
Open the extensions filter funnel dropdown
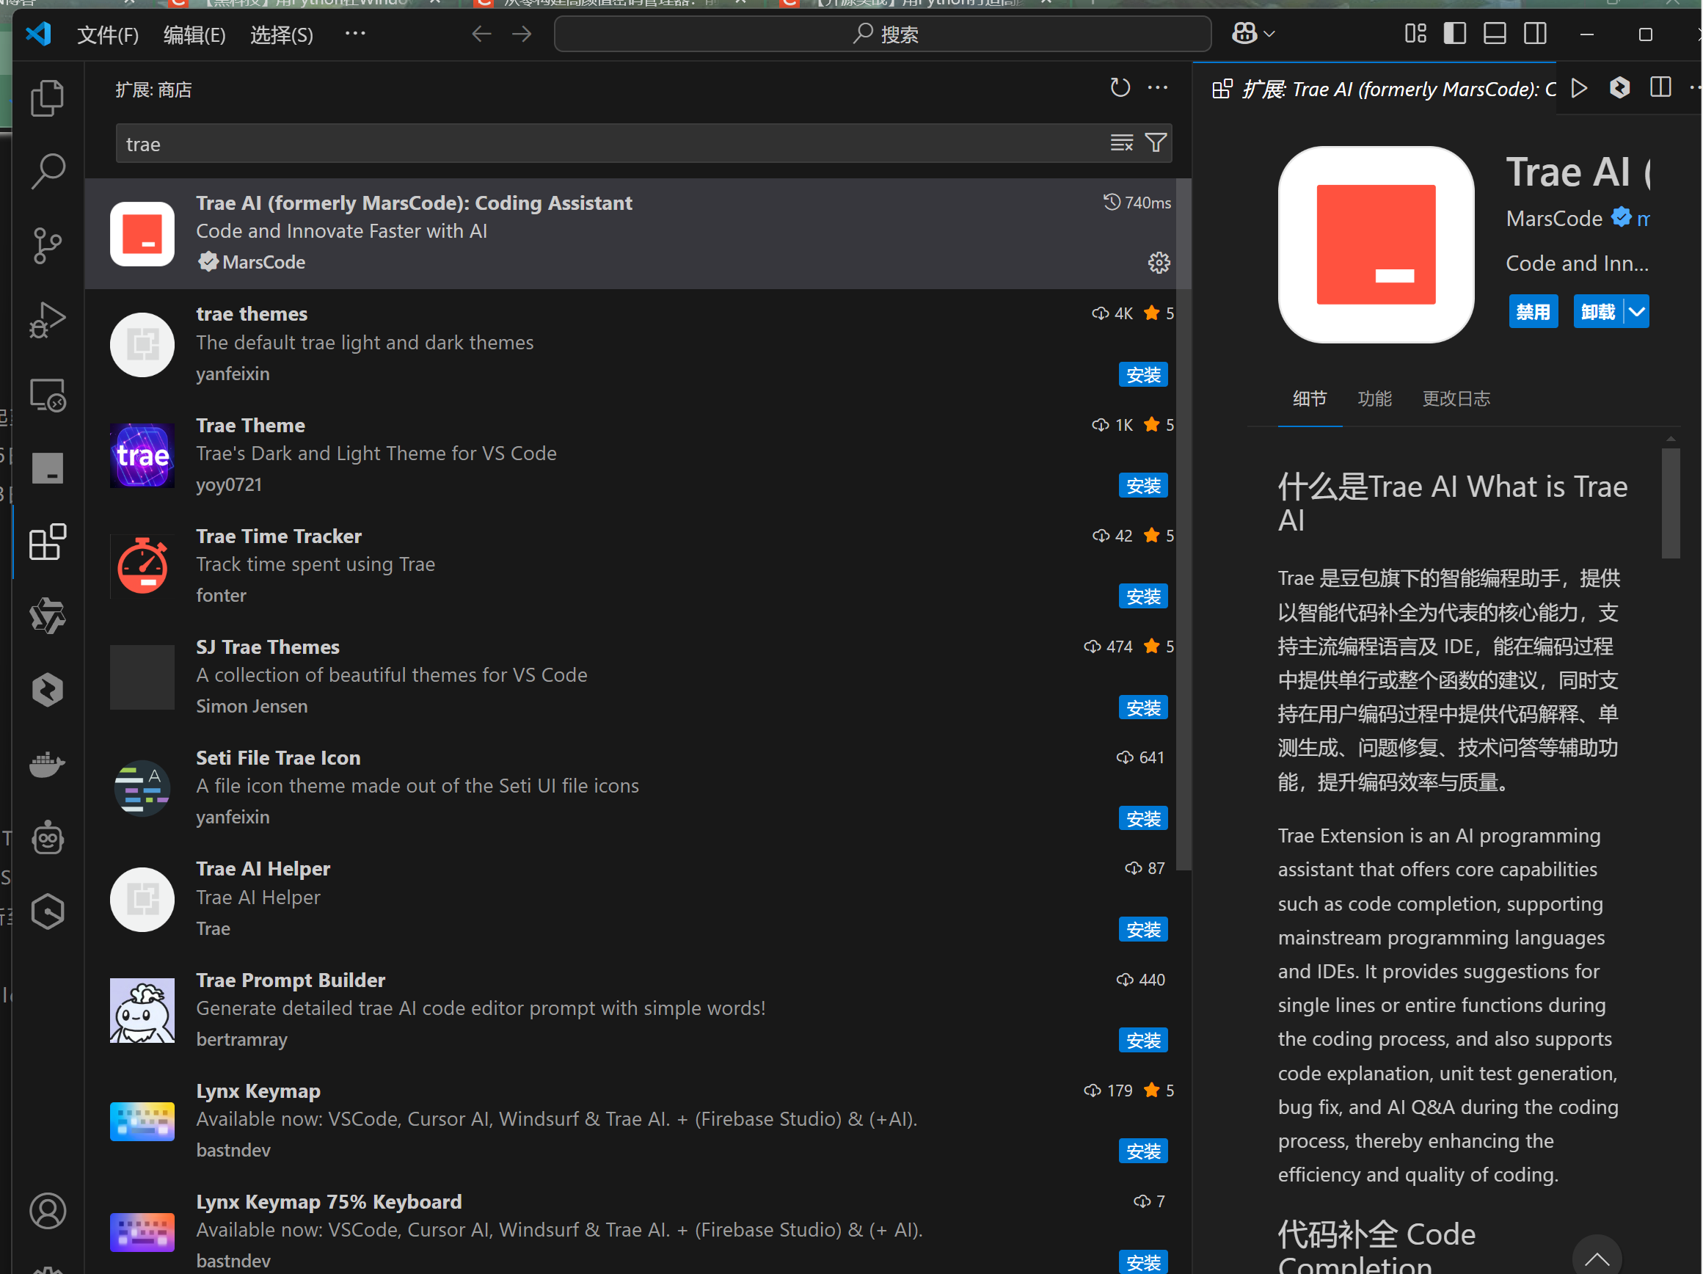[1156, 142]
